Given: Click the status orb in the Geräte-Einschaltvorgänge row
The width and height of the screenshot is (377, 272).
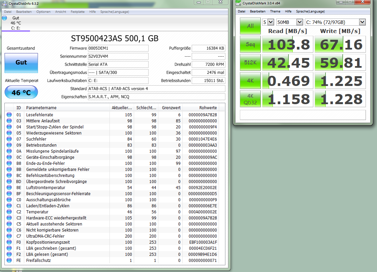Looking at the screenshot, I should tap(9, 157).
